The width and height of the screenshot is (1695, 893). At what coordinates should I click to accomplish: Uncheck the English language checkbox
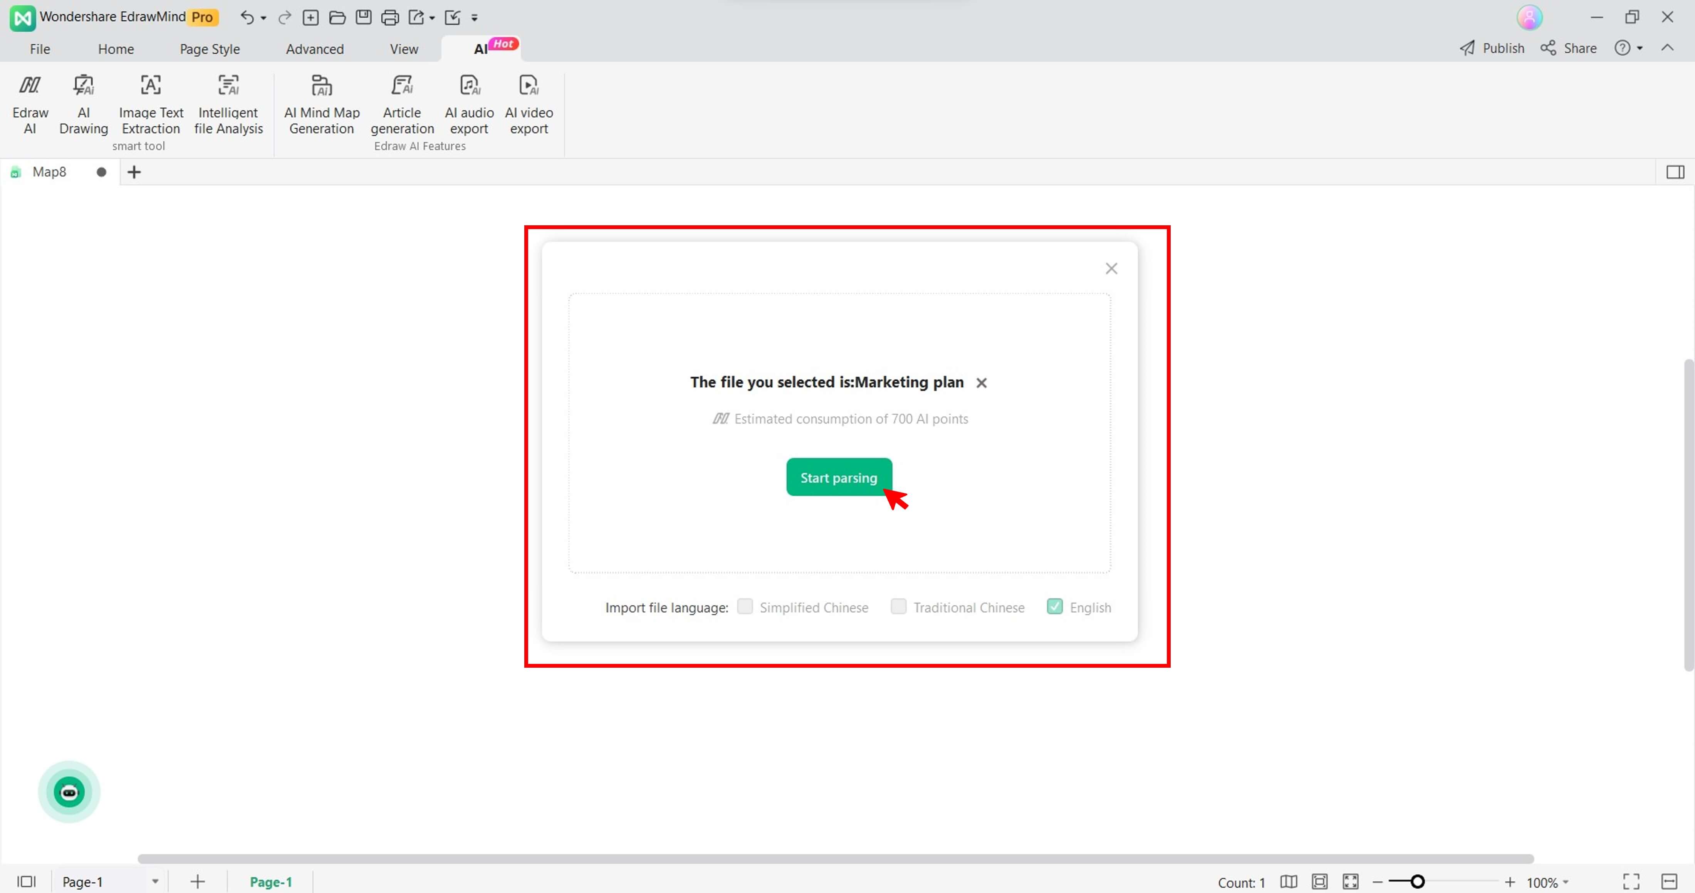click(1054, 606)
